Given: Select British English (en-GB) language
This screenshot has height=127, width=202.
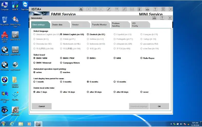Looking at the screenshot, I should 72,35.
